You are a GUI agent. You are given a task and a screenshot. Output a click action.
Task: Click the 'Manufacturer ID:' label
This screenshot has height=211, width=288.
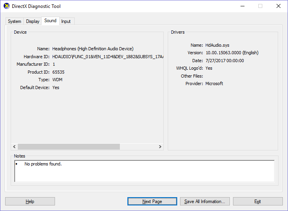(x=33, y=64)
